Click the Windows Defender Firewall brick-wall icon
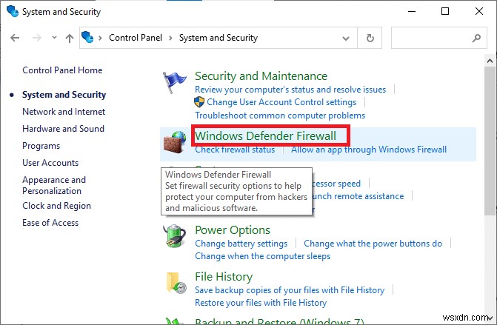497x325 pixels. (175, 141)
